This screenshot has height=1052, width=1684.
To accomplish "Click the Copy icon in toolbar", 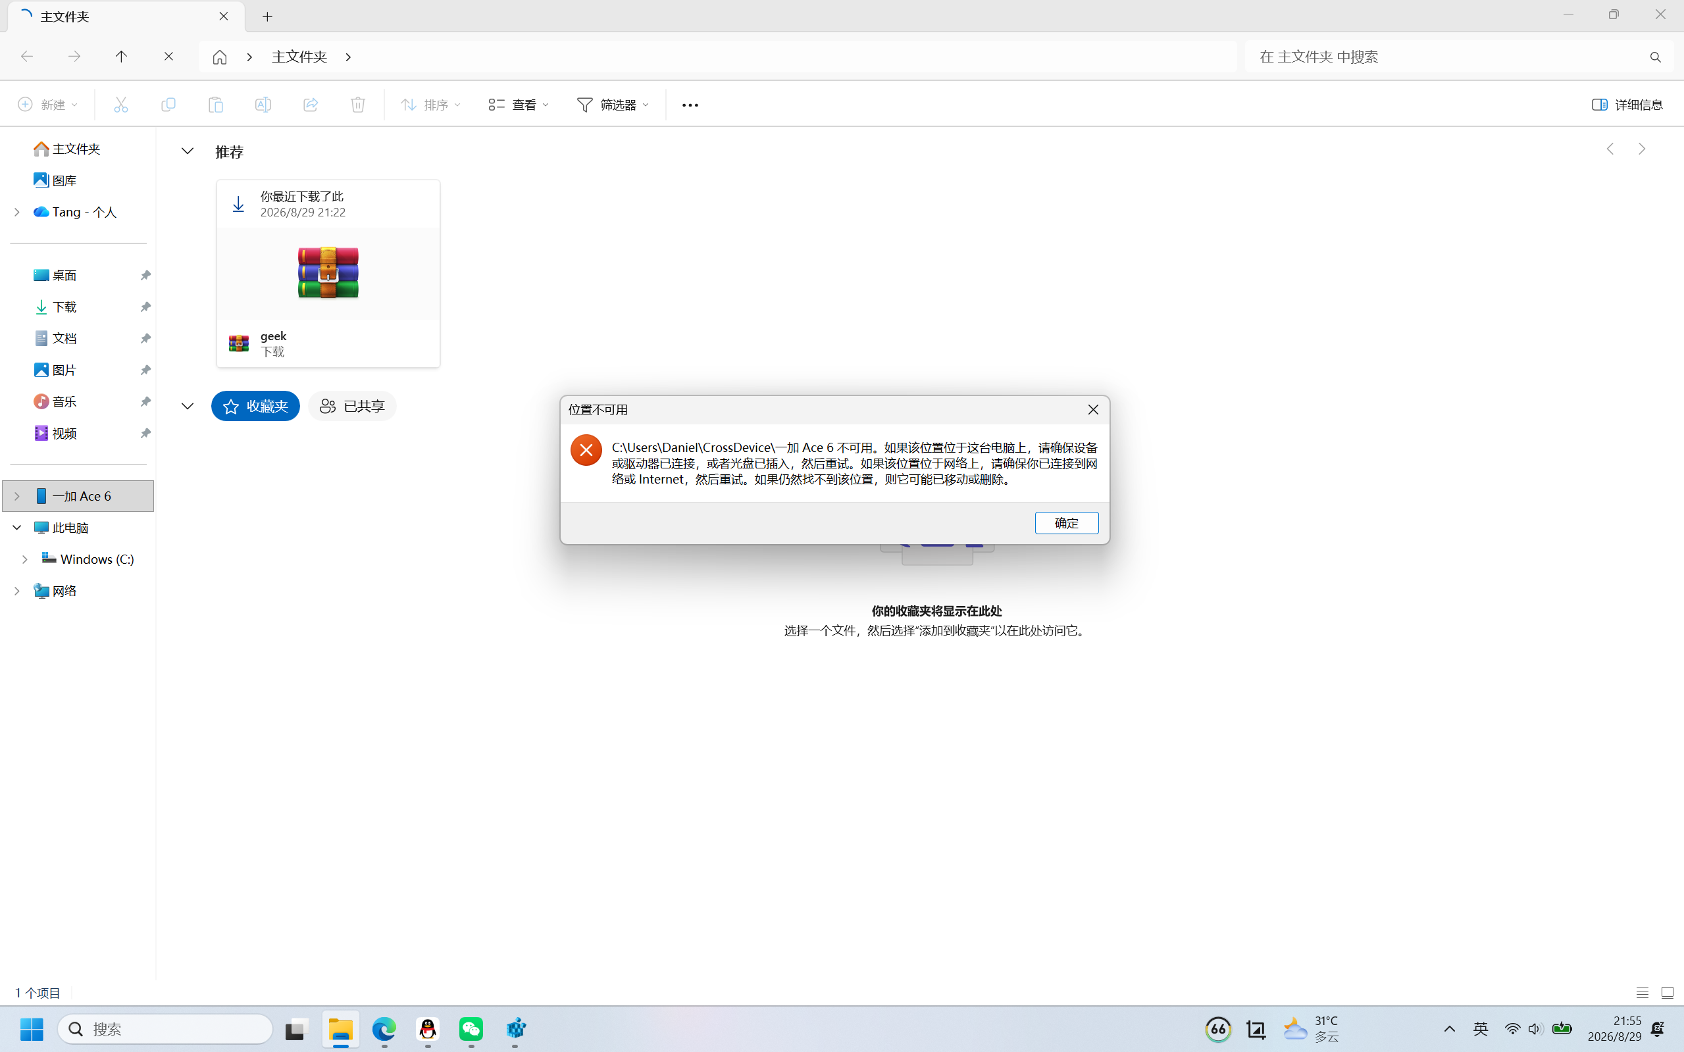I will click(x=168, y=105).
